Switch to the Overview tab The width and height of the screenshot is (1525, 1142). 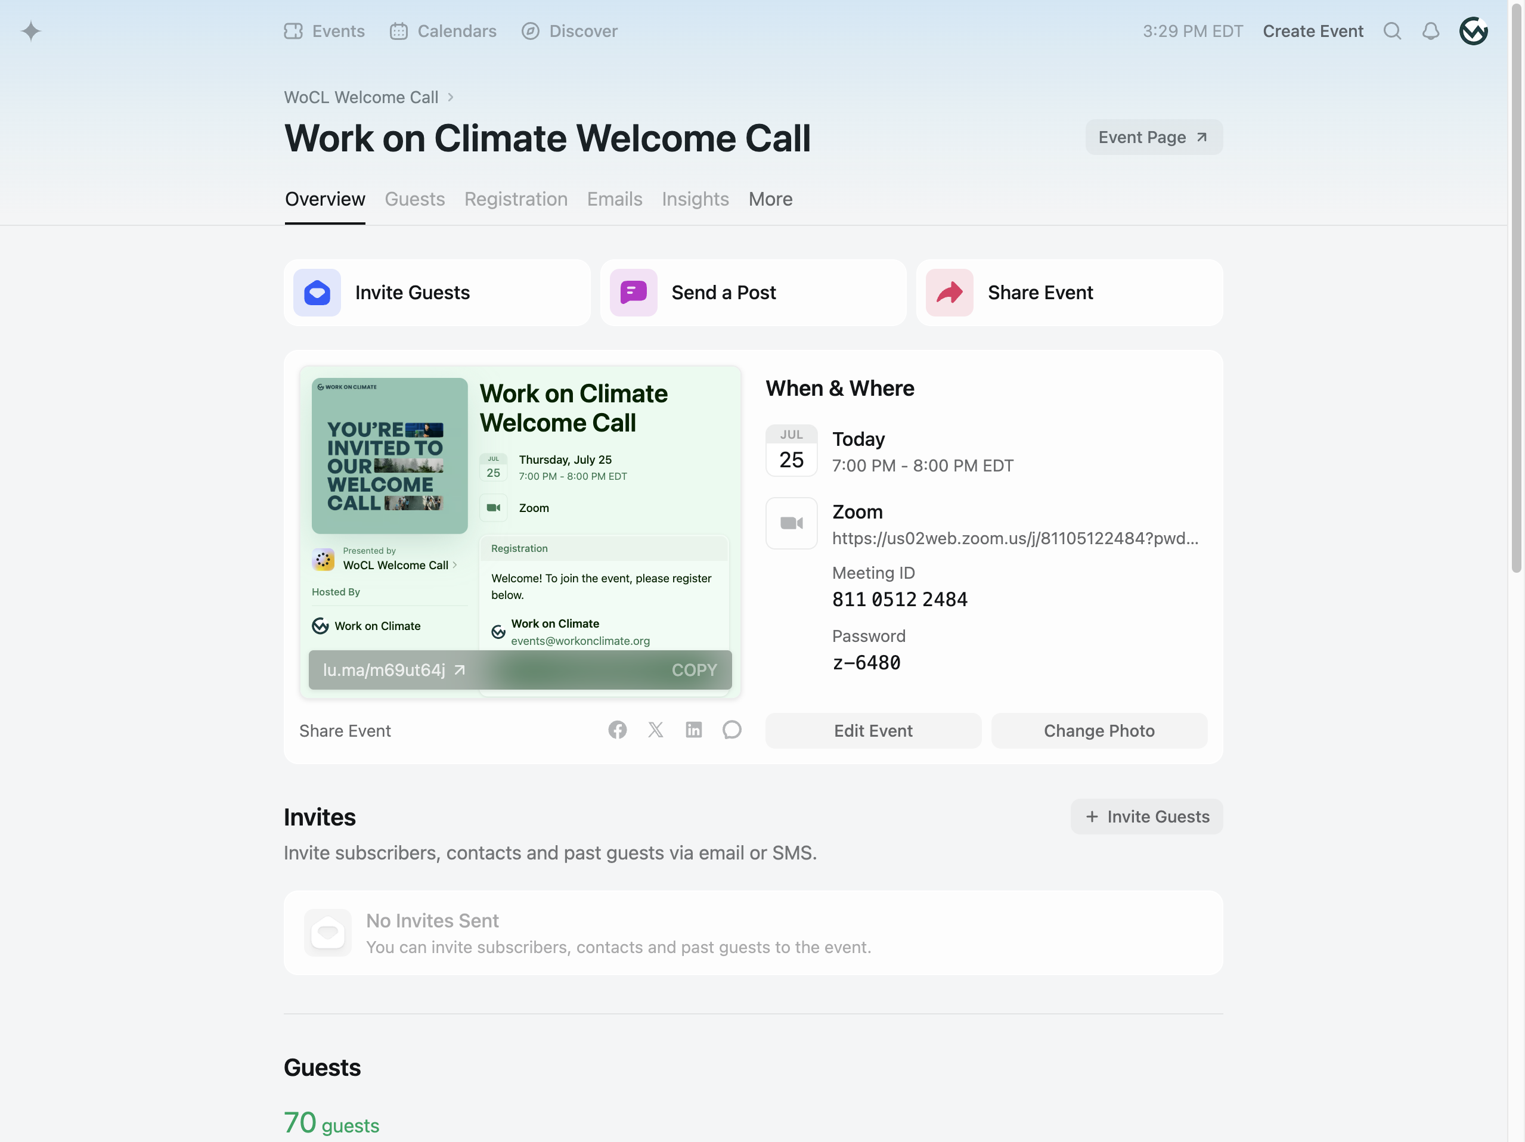(x=325, y=199)
